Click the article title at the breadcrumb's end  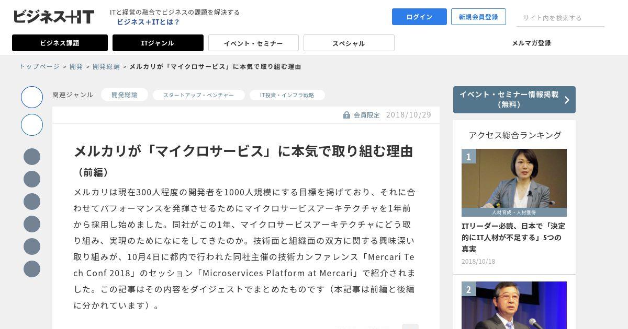(215, 66)
